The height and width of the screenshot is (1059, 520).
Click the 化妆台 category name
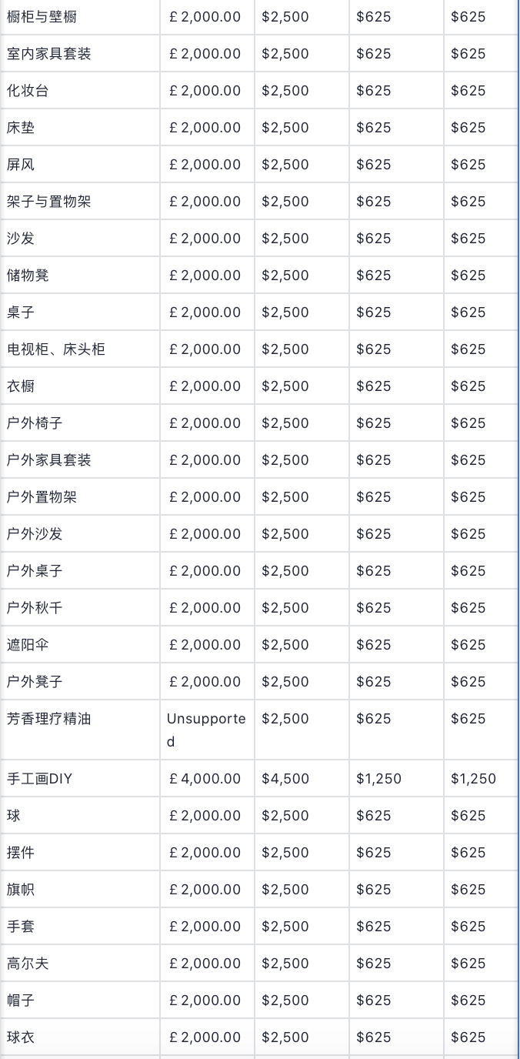(28, 91)
